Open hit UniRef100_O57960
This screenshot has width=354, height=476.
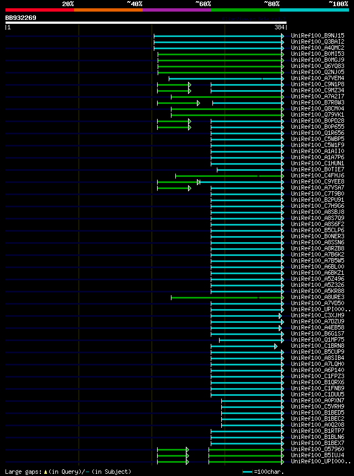coord(317,449)
